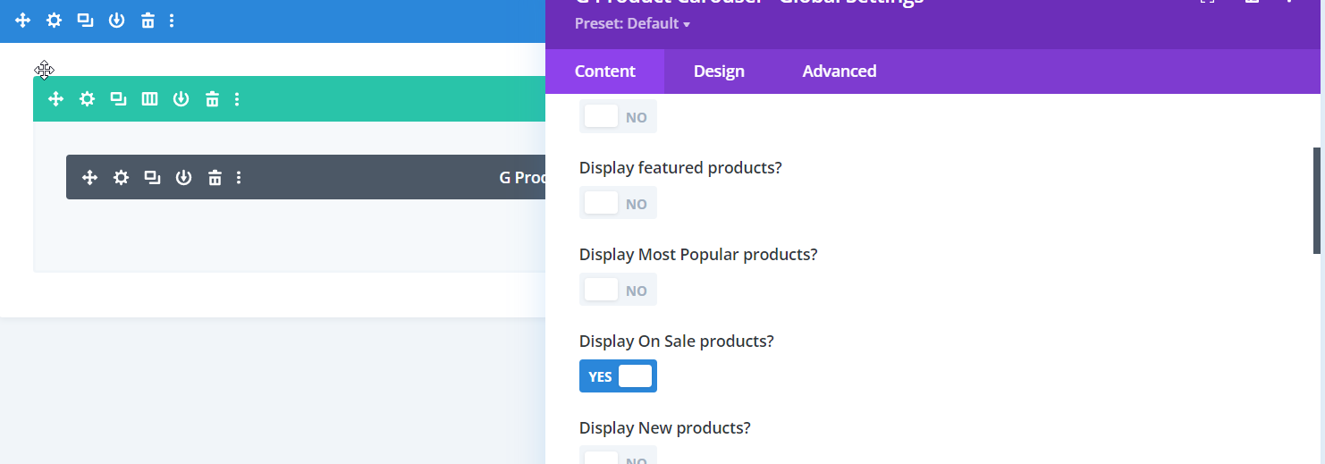The height and width of the screenshot is (464, 1325).
Task: Expand section more options three-dot menu
Action: 172,20
